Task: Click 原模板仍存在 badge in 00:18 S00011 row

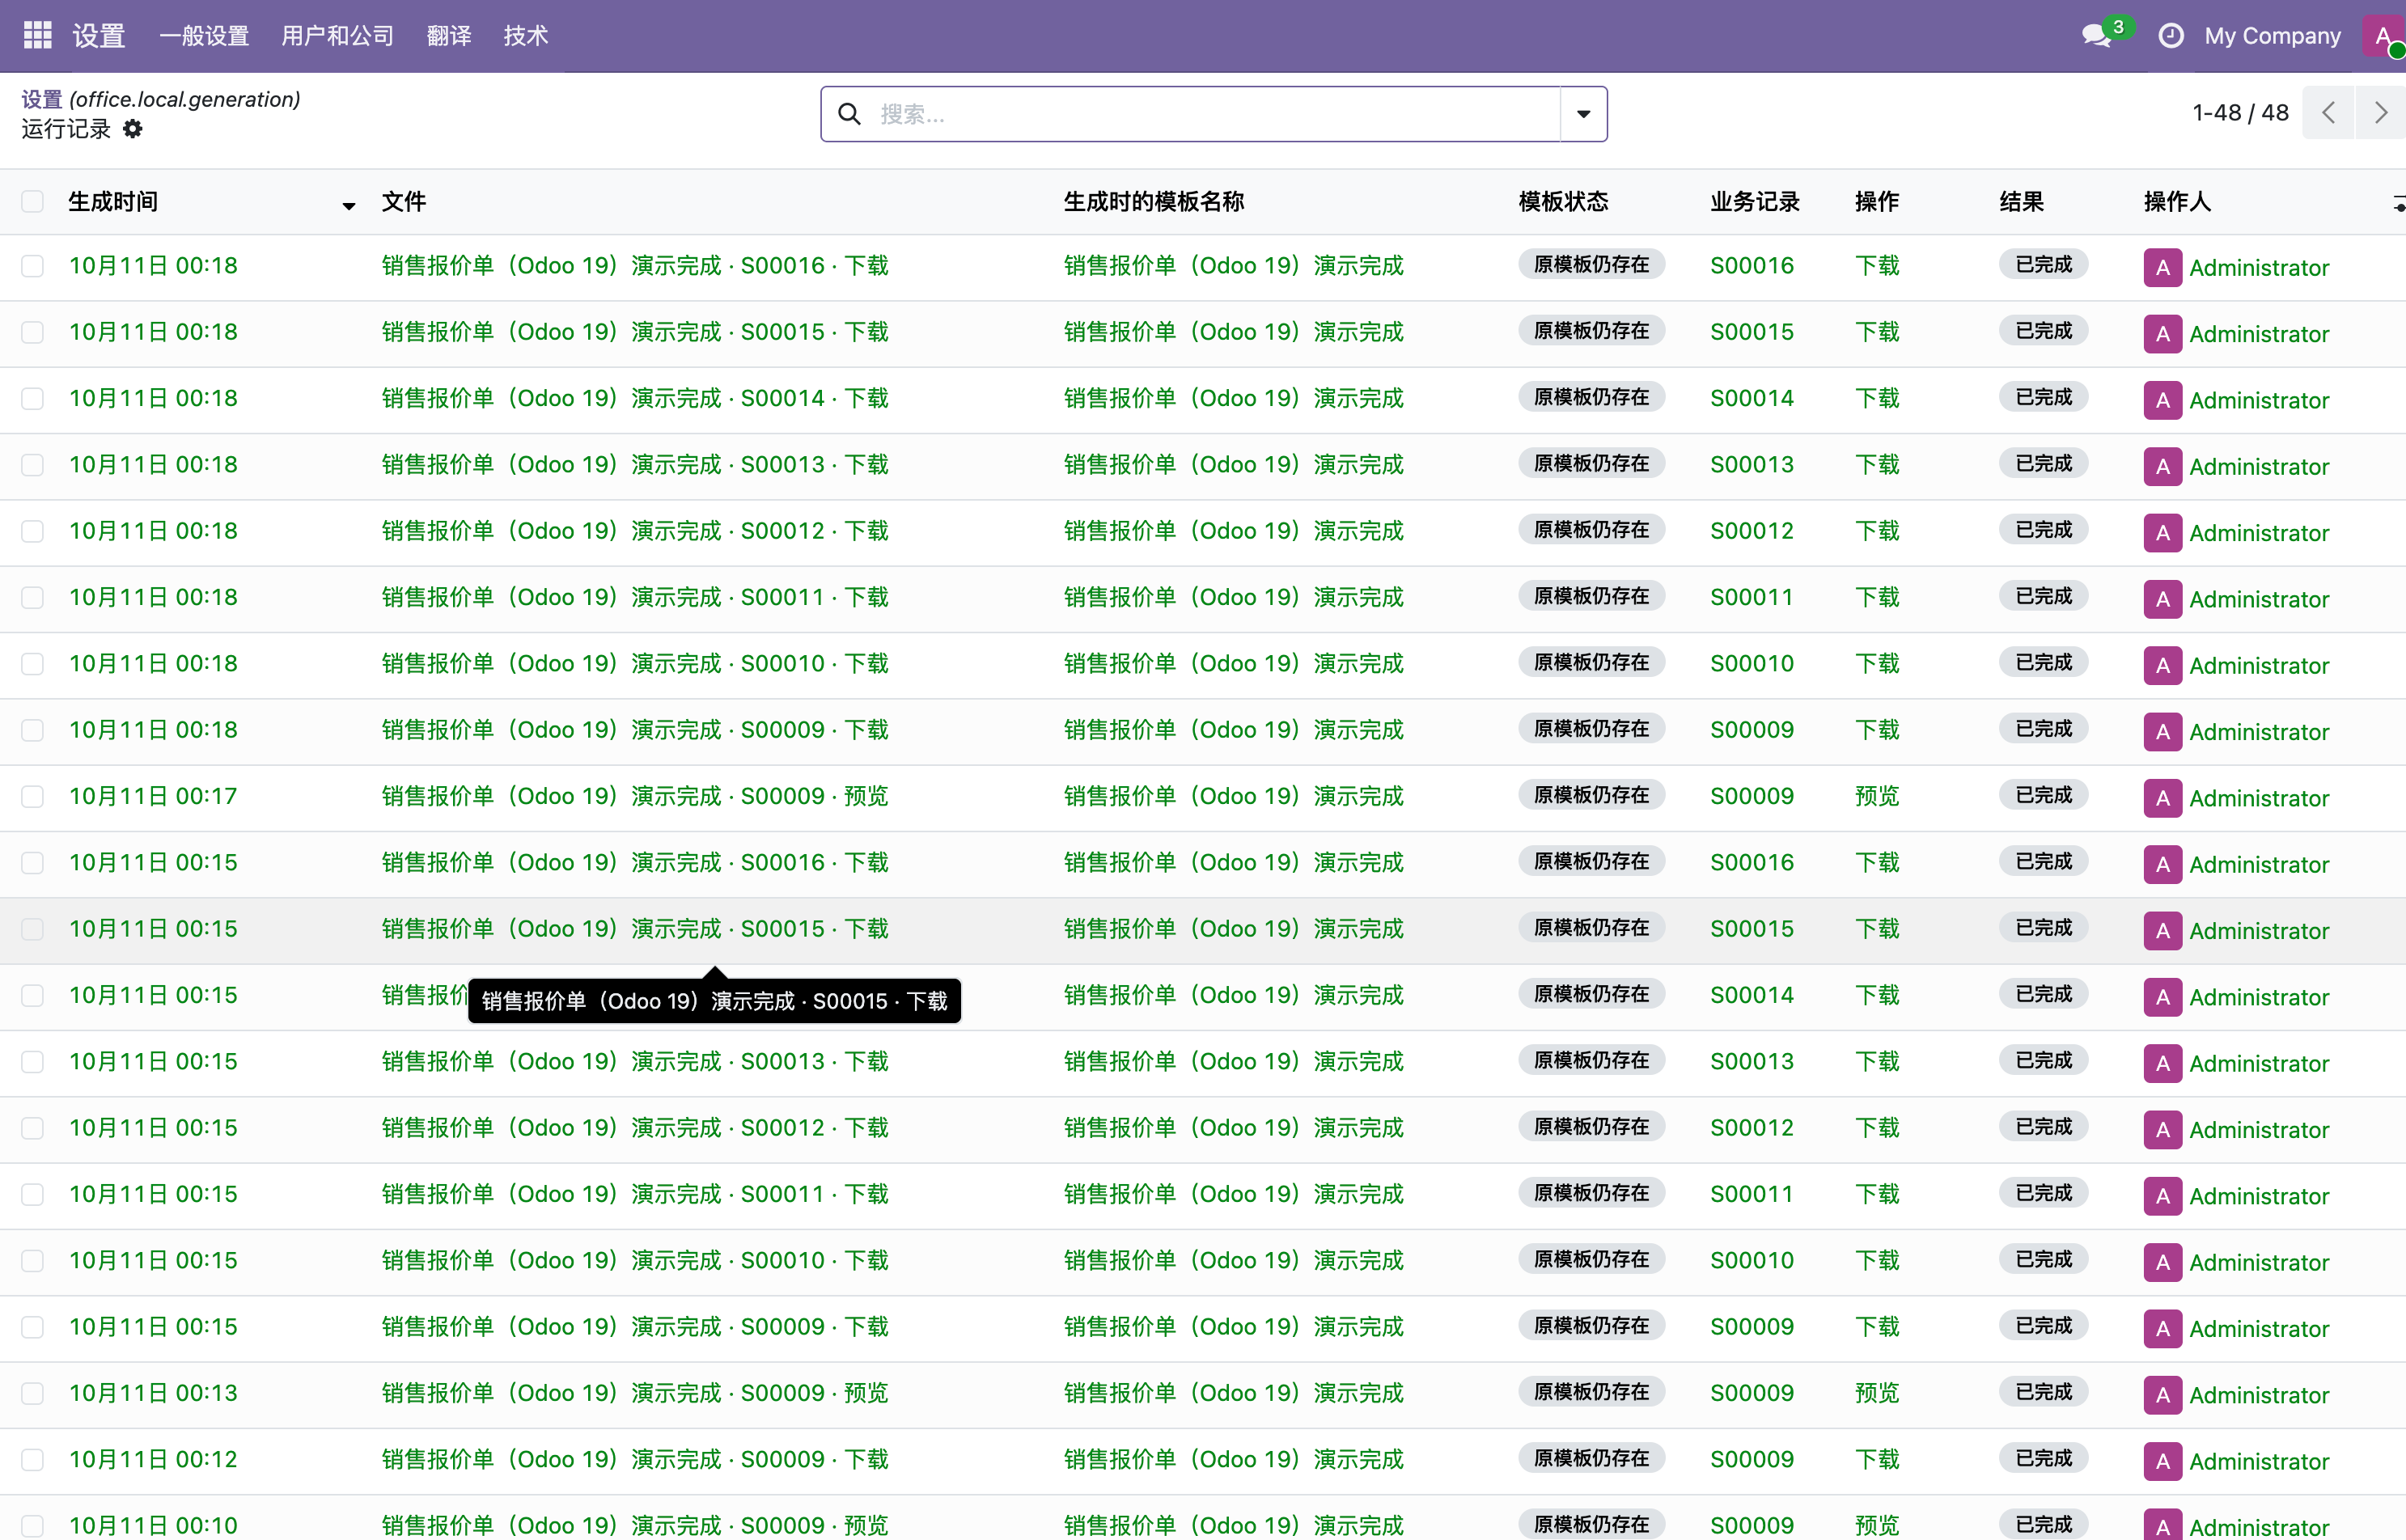Action: 1591,596
